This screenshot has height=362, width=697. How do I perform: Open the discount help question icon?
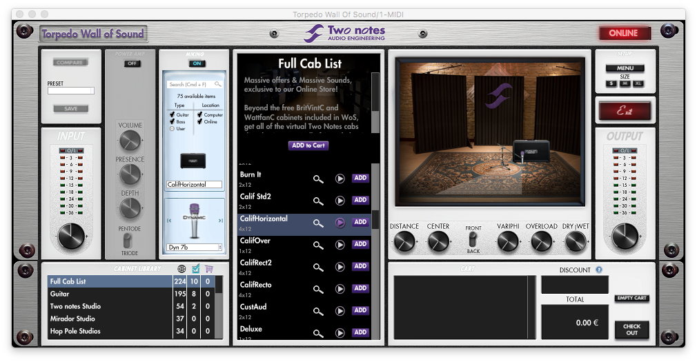coord(599,270)
